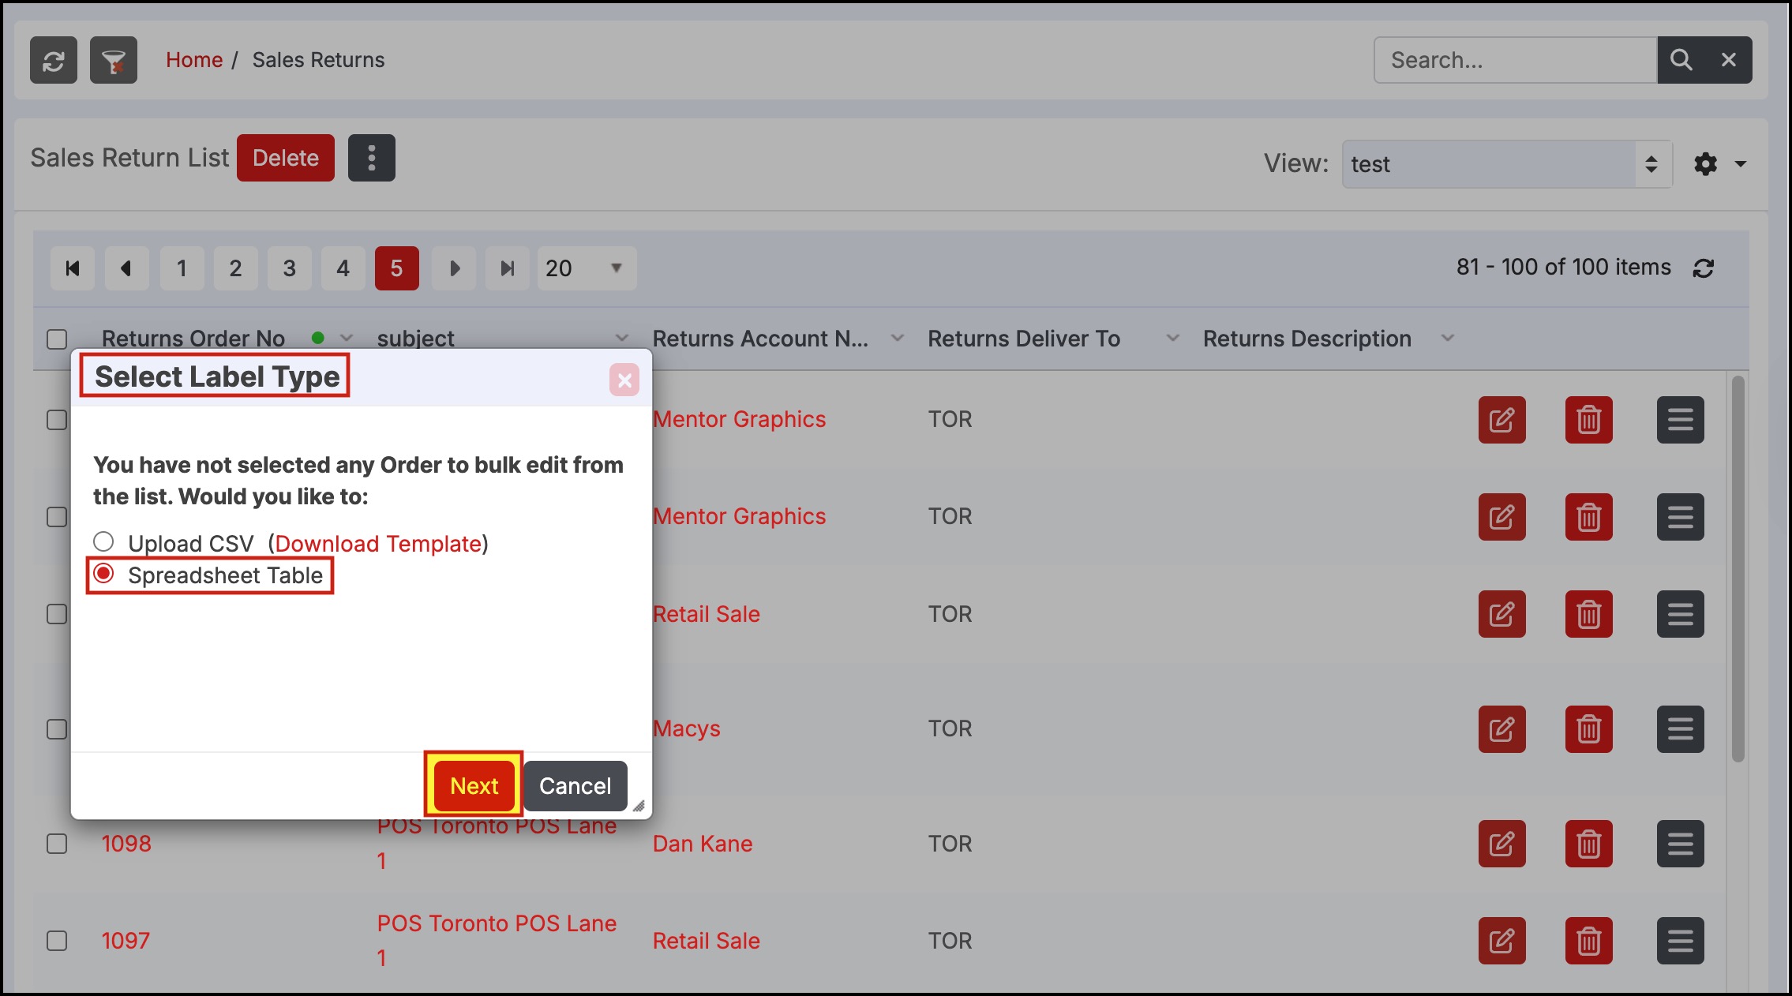
Task: Click edit icon for Macys row
Action: click(1501, 728)
